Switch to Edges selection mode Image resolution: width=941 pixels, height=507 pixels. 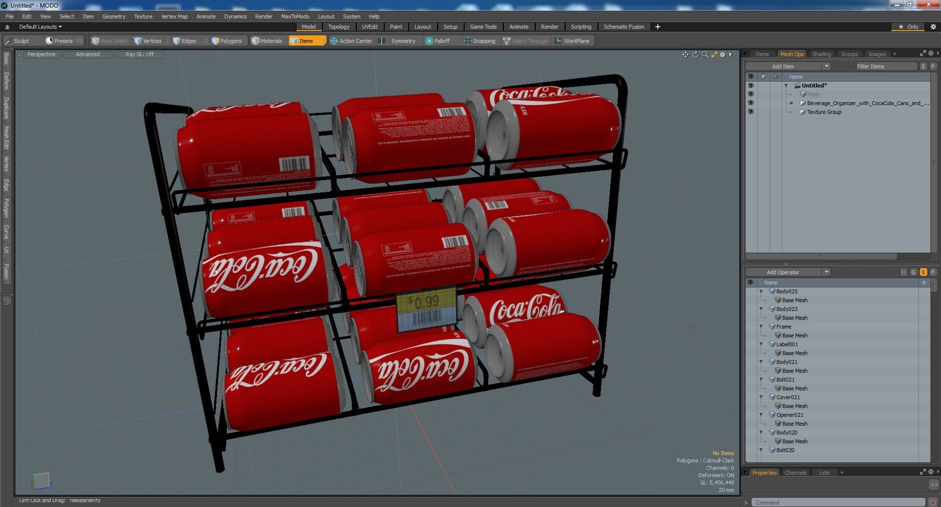[185, 41]
